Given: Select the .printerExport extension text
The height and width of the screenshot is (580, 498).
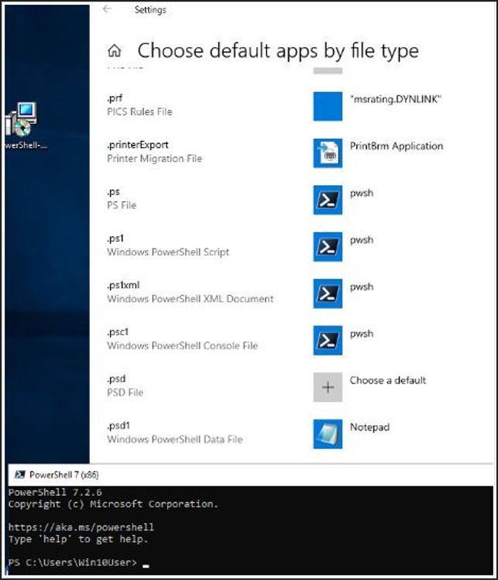Looking at the screenshot, I should pos(138,145).
